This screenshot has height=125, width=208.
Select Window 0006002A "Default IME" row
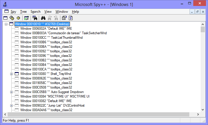pos(46,29)
